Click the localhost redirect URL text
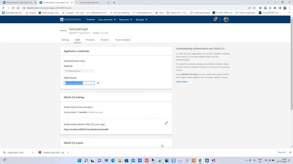Screen dimensions: 293x164 pos(86,129)
